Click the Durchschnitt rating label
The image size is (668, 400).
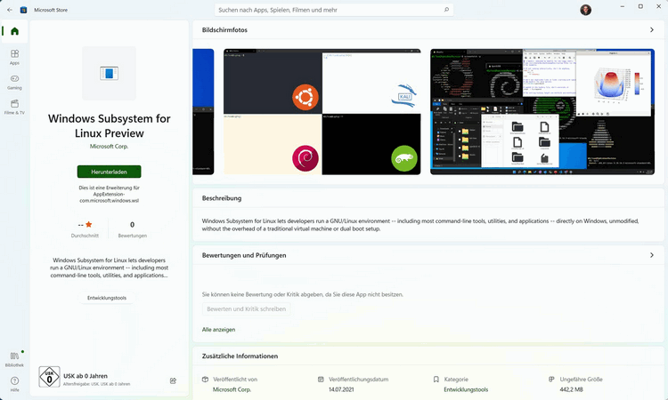click(85, 236)
